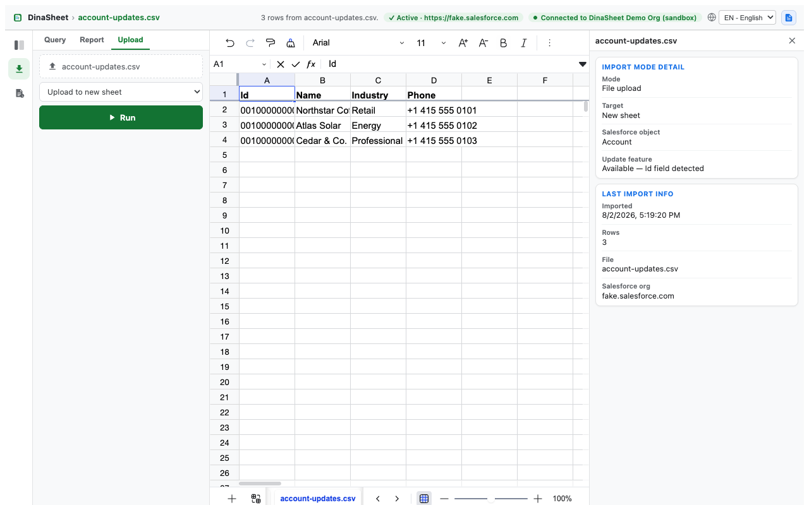Click the globe language icon
This screenshot has width=809, height=505.
pyautogui.click(x=712, y=18)
